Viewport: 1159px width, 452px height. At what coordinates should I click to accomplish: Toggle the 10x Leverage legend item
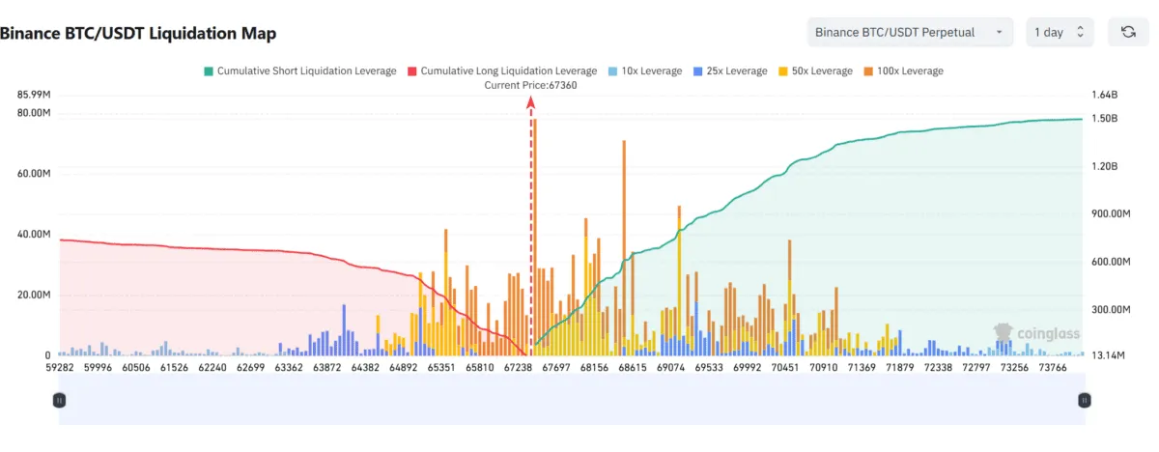point(644,71)
